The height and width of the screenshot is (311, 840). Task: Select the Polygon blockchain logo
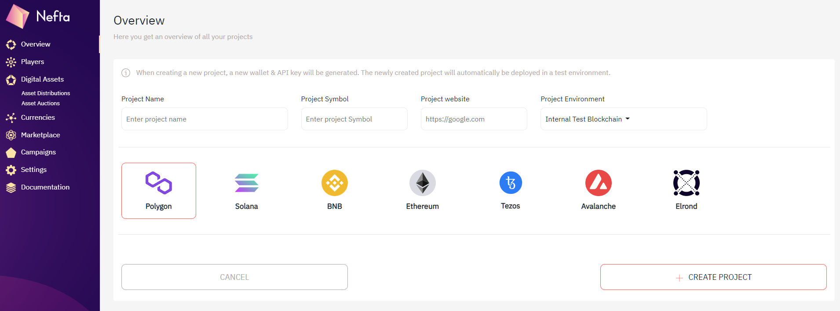[159, 183]
